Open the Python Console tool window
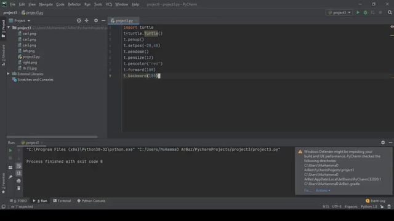The height and width of the screenshot is (221, 394). (x=91, y=201)
